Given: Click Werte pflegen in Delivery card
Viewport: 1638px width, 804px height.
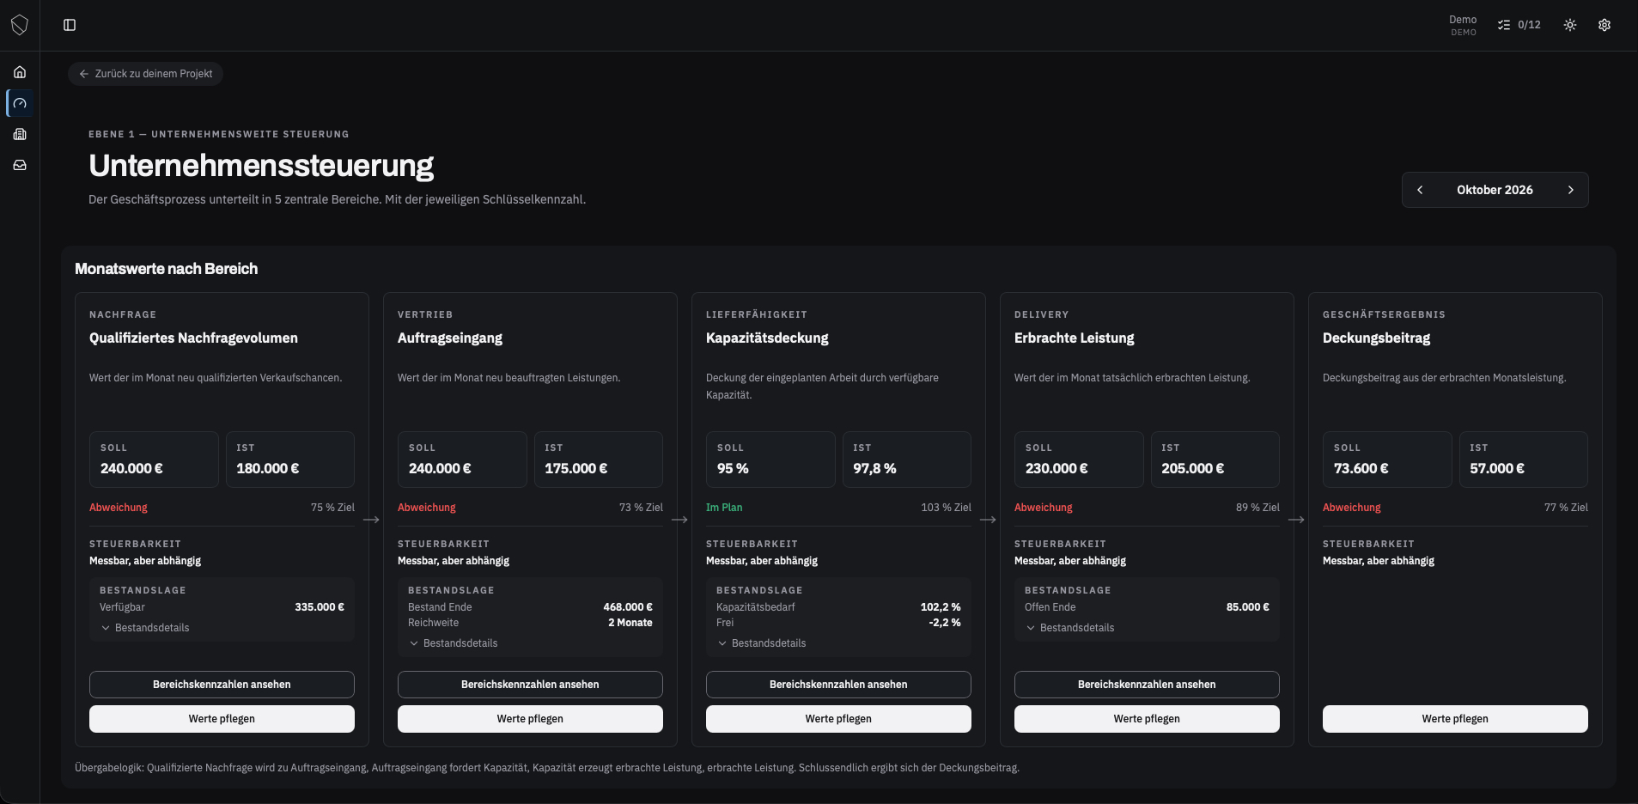Looking at the screenshot, I should pos(1147,719).
